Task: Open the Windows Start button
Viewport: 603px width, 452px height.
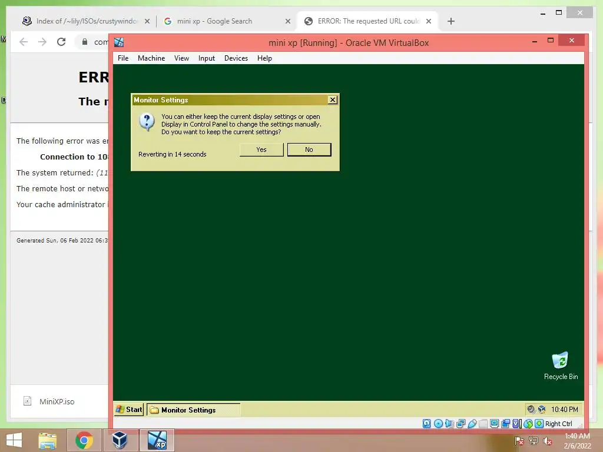Action: pyautogui.click(x=14, y=440)
